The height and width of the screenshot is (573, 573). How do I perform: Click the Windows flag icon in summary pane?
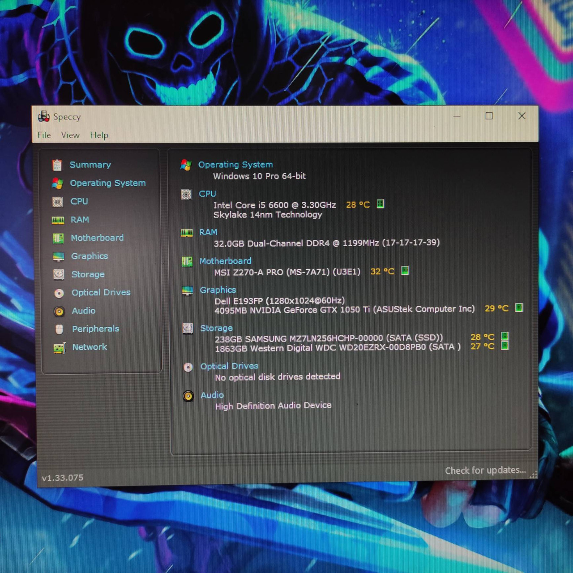[186, 165]
